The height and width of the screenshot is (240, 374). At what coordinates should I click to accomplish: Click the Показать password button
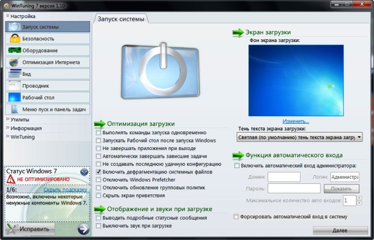pyautogui.click(x=341, y=189)
